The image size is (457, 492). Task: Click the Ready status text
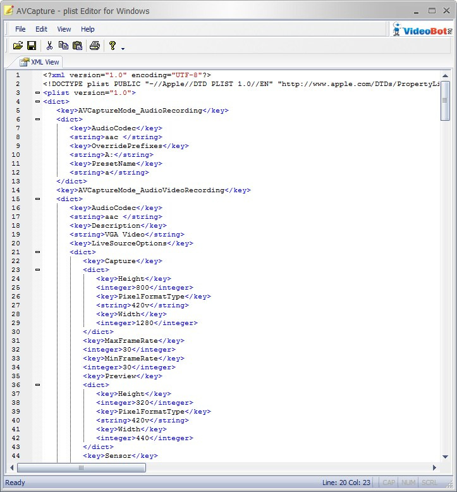click(15, 483)
